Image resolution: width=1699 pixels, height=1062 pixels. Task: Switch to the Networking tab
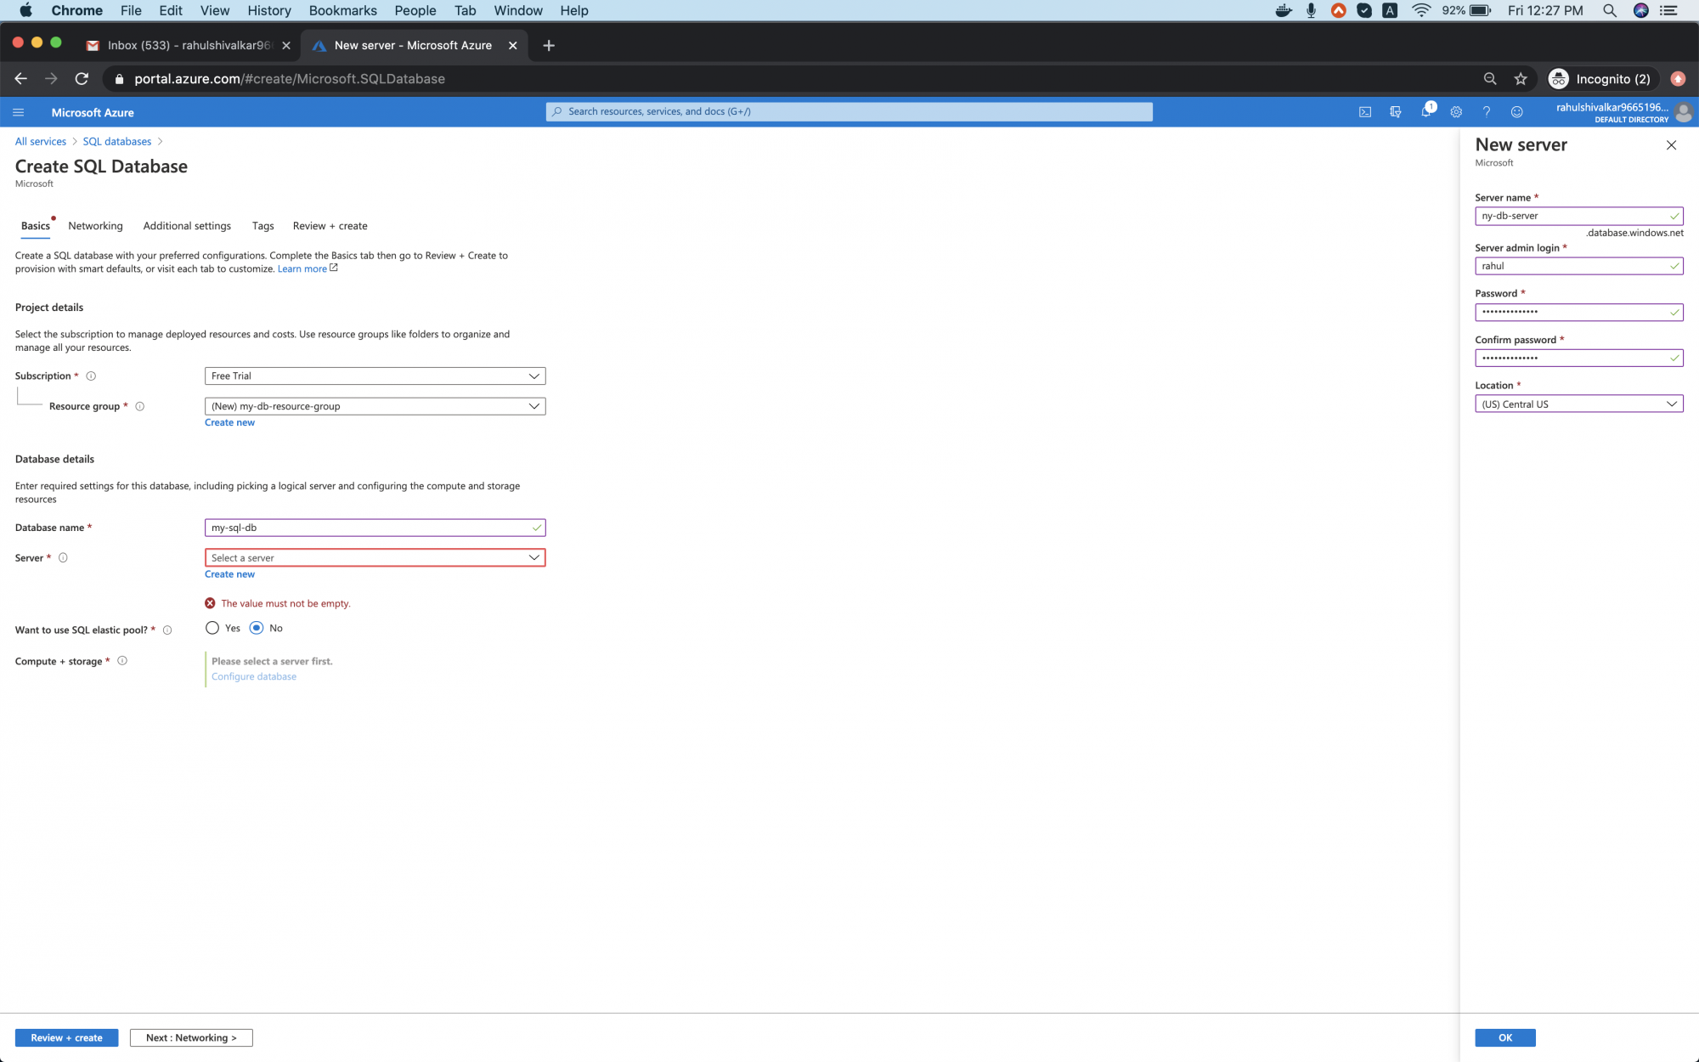tap(95, 226)
